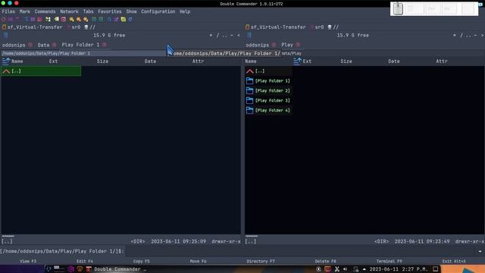Open the Network menu
The height and width of the screenshot is (273, 485).
tap(69, 11)
